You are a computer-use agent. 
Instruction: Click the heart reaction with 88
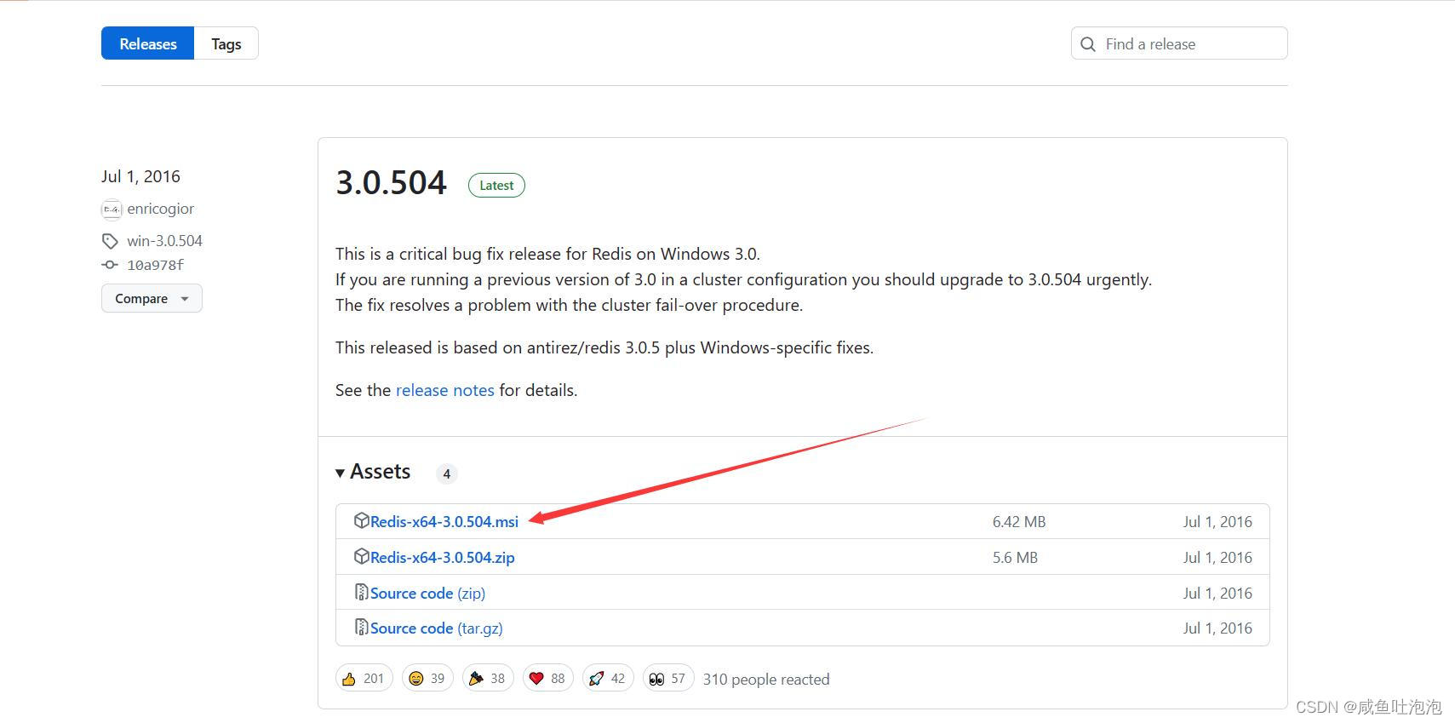(548, 678)
